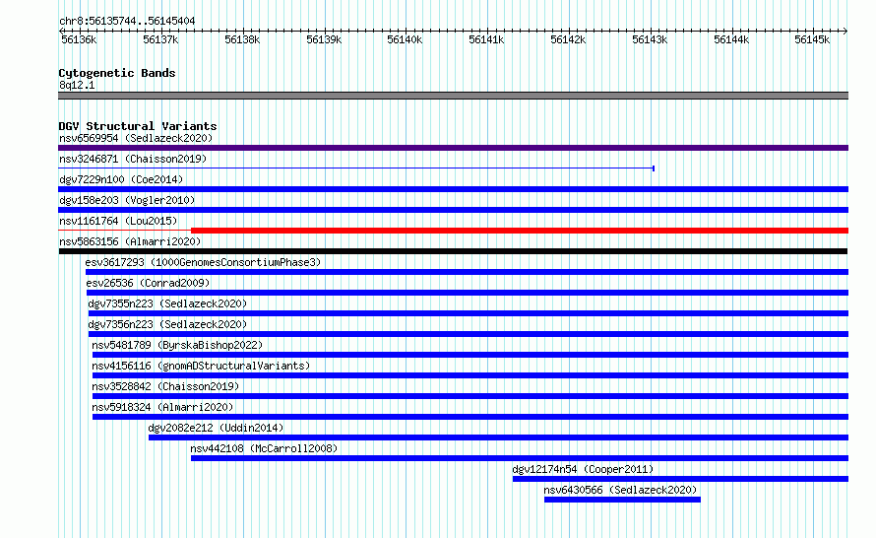Viewport: 876px width, 538px height.
Task: Click the dgv7229n100 blue variant bar
Action: click(x=453, y=189)
